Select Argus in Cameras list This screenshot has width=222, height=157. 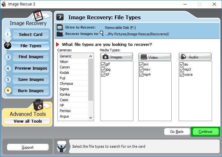pos(73,116)
